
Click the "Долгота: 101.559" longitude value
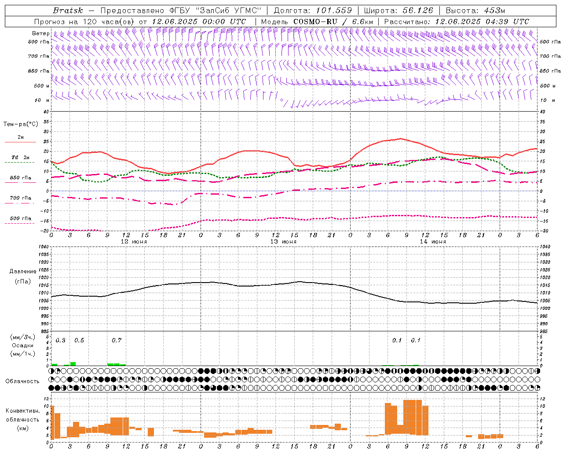(x=313, y=11)
